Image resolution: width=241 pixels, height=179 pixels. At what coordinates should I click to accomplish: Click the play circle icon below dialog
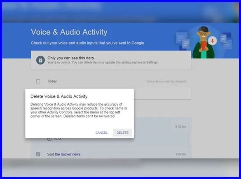[49, 139]
